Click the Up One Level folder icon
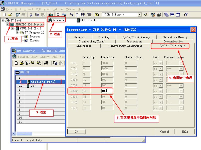Image resolution: width=201 pixels, height=150 pixels. click(97, 15)
